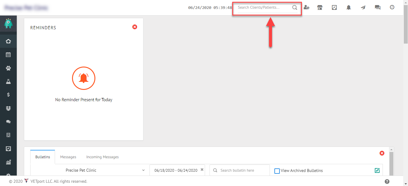Clear the bulletin date range

point(202,170)
